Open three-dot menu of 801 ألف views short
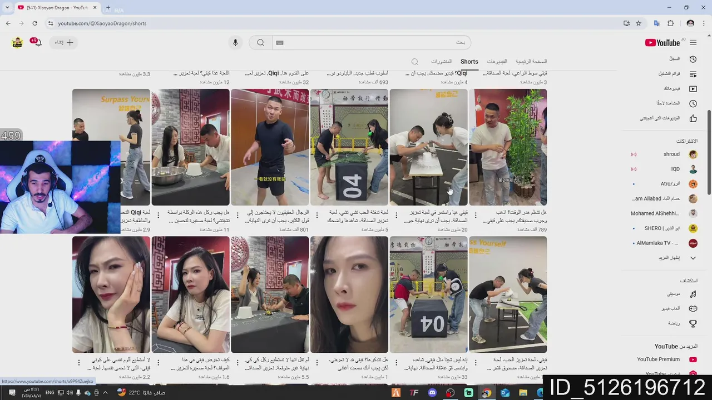This screenshot has height=400, width=712. [x=238, y=215]
